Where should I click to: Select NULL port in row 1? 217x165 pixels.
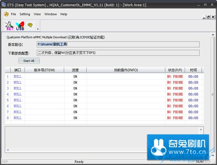(18, 76)
